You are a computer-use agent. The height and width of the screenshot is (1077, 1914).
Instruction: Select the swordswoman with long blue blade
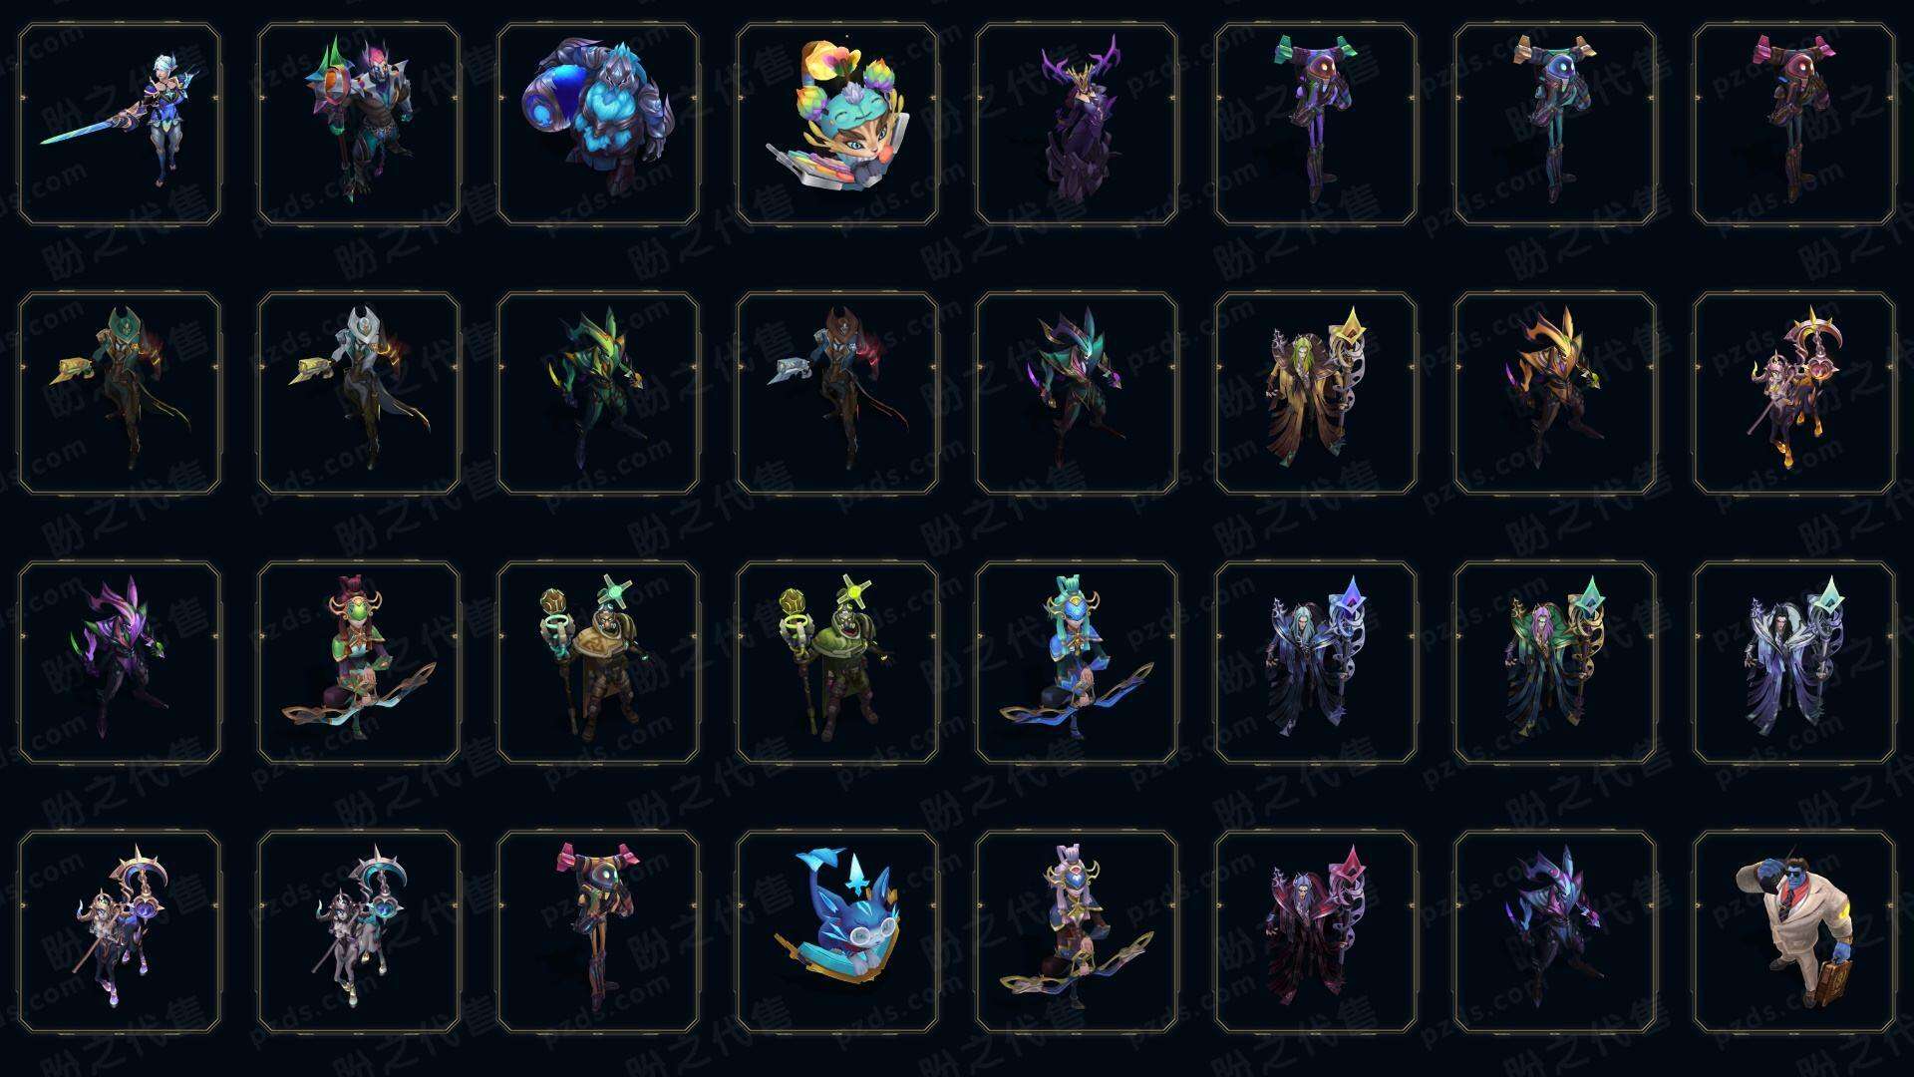pyautogui.click(x=120, y=125)
